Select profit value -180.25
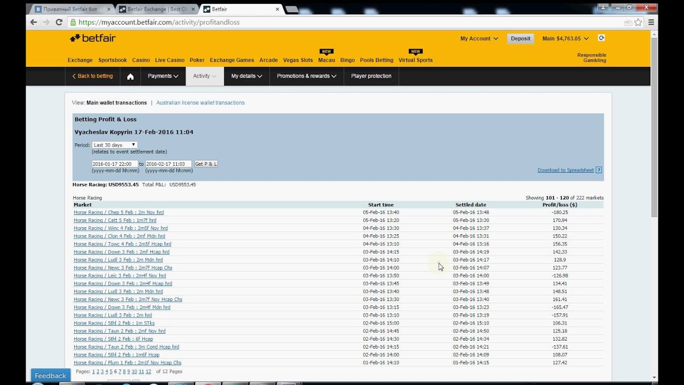684x385 pixels. pos(559,212)
